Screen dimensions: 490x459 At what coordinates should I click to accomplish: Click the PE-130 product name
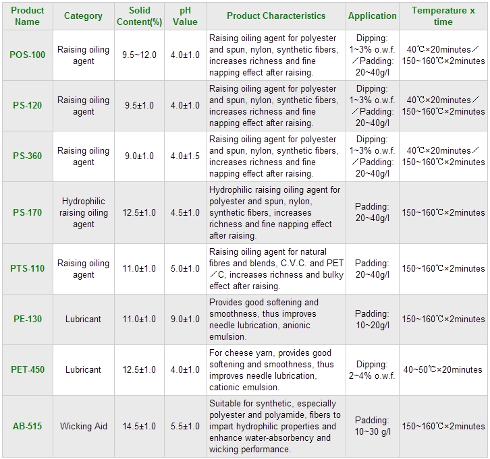click(28, 319)
